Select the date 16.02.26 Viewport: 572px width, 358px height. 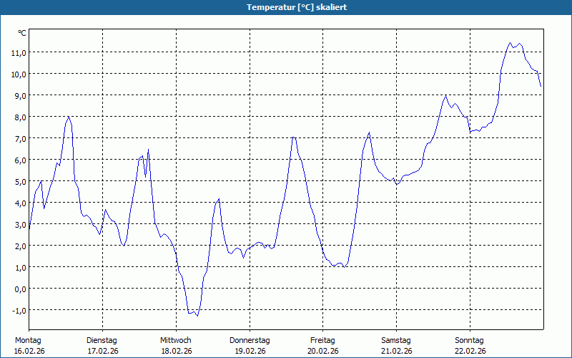coord(29,352)
